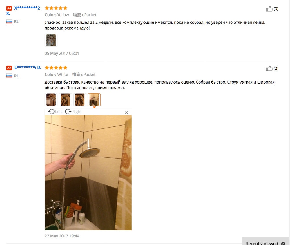Rotate the enlarged photo right

coord(73,112)
